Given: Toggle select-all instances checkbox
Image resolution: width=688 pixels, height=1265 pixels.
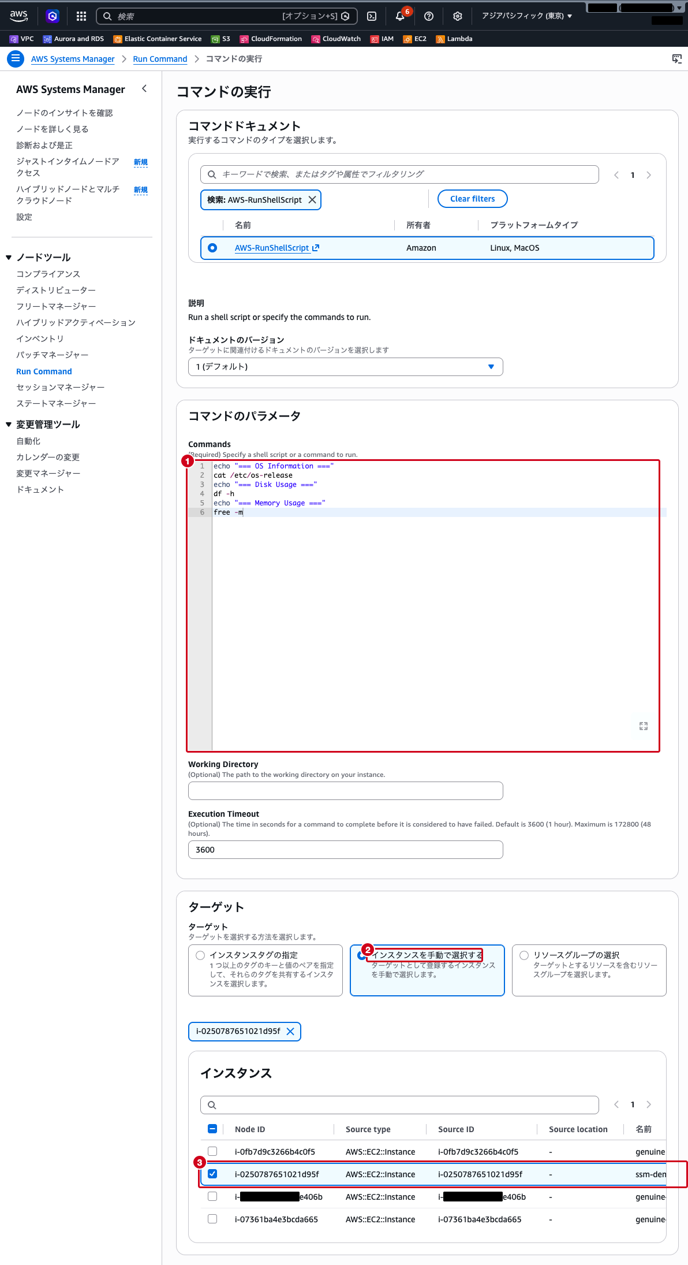Looking at the screenshot, I should (212, 1129).
